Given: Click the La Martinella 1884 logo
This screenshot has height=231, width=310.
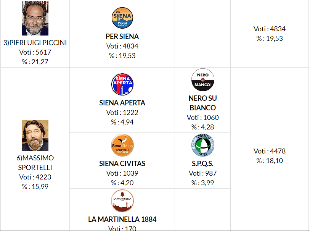Looking at the screenshot, I should click(122, 201).
